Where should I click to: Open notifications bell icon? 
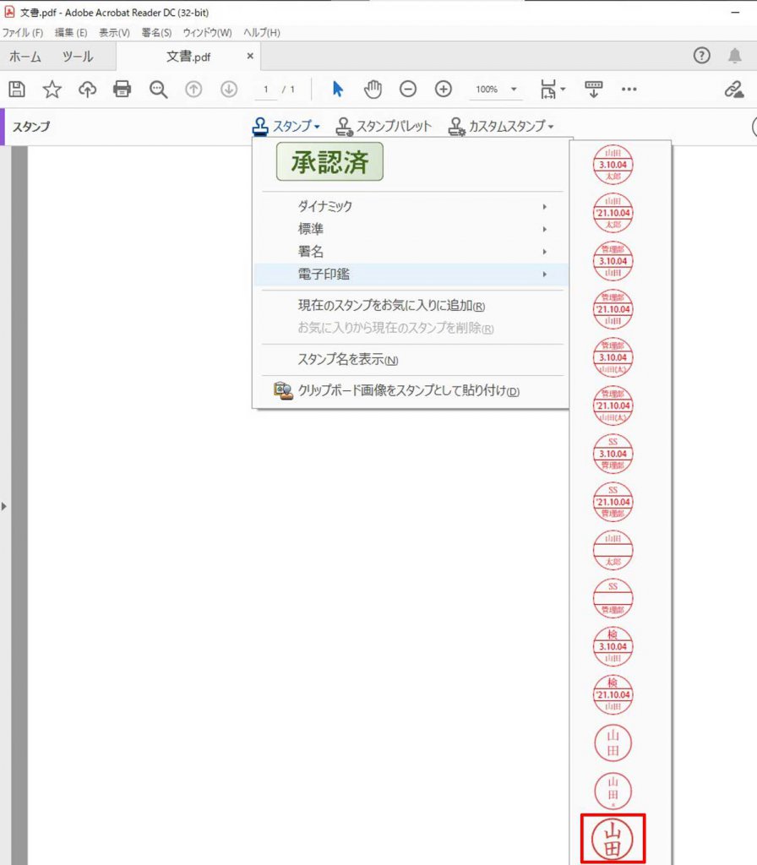click(735, 55)
